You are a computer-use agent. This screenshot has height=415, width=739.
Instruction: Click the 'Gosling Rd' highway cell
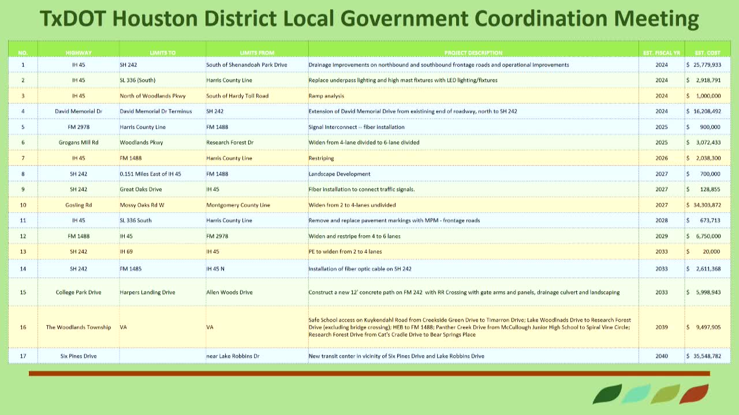(x=79, y=205)
